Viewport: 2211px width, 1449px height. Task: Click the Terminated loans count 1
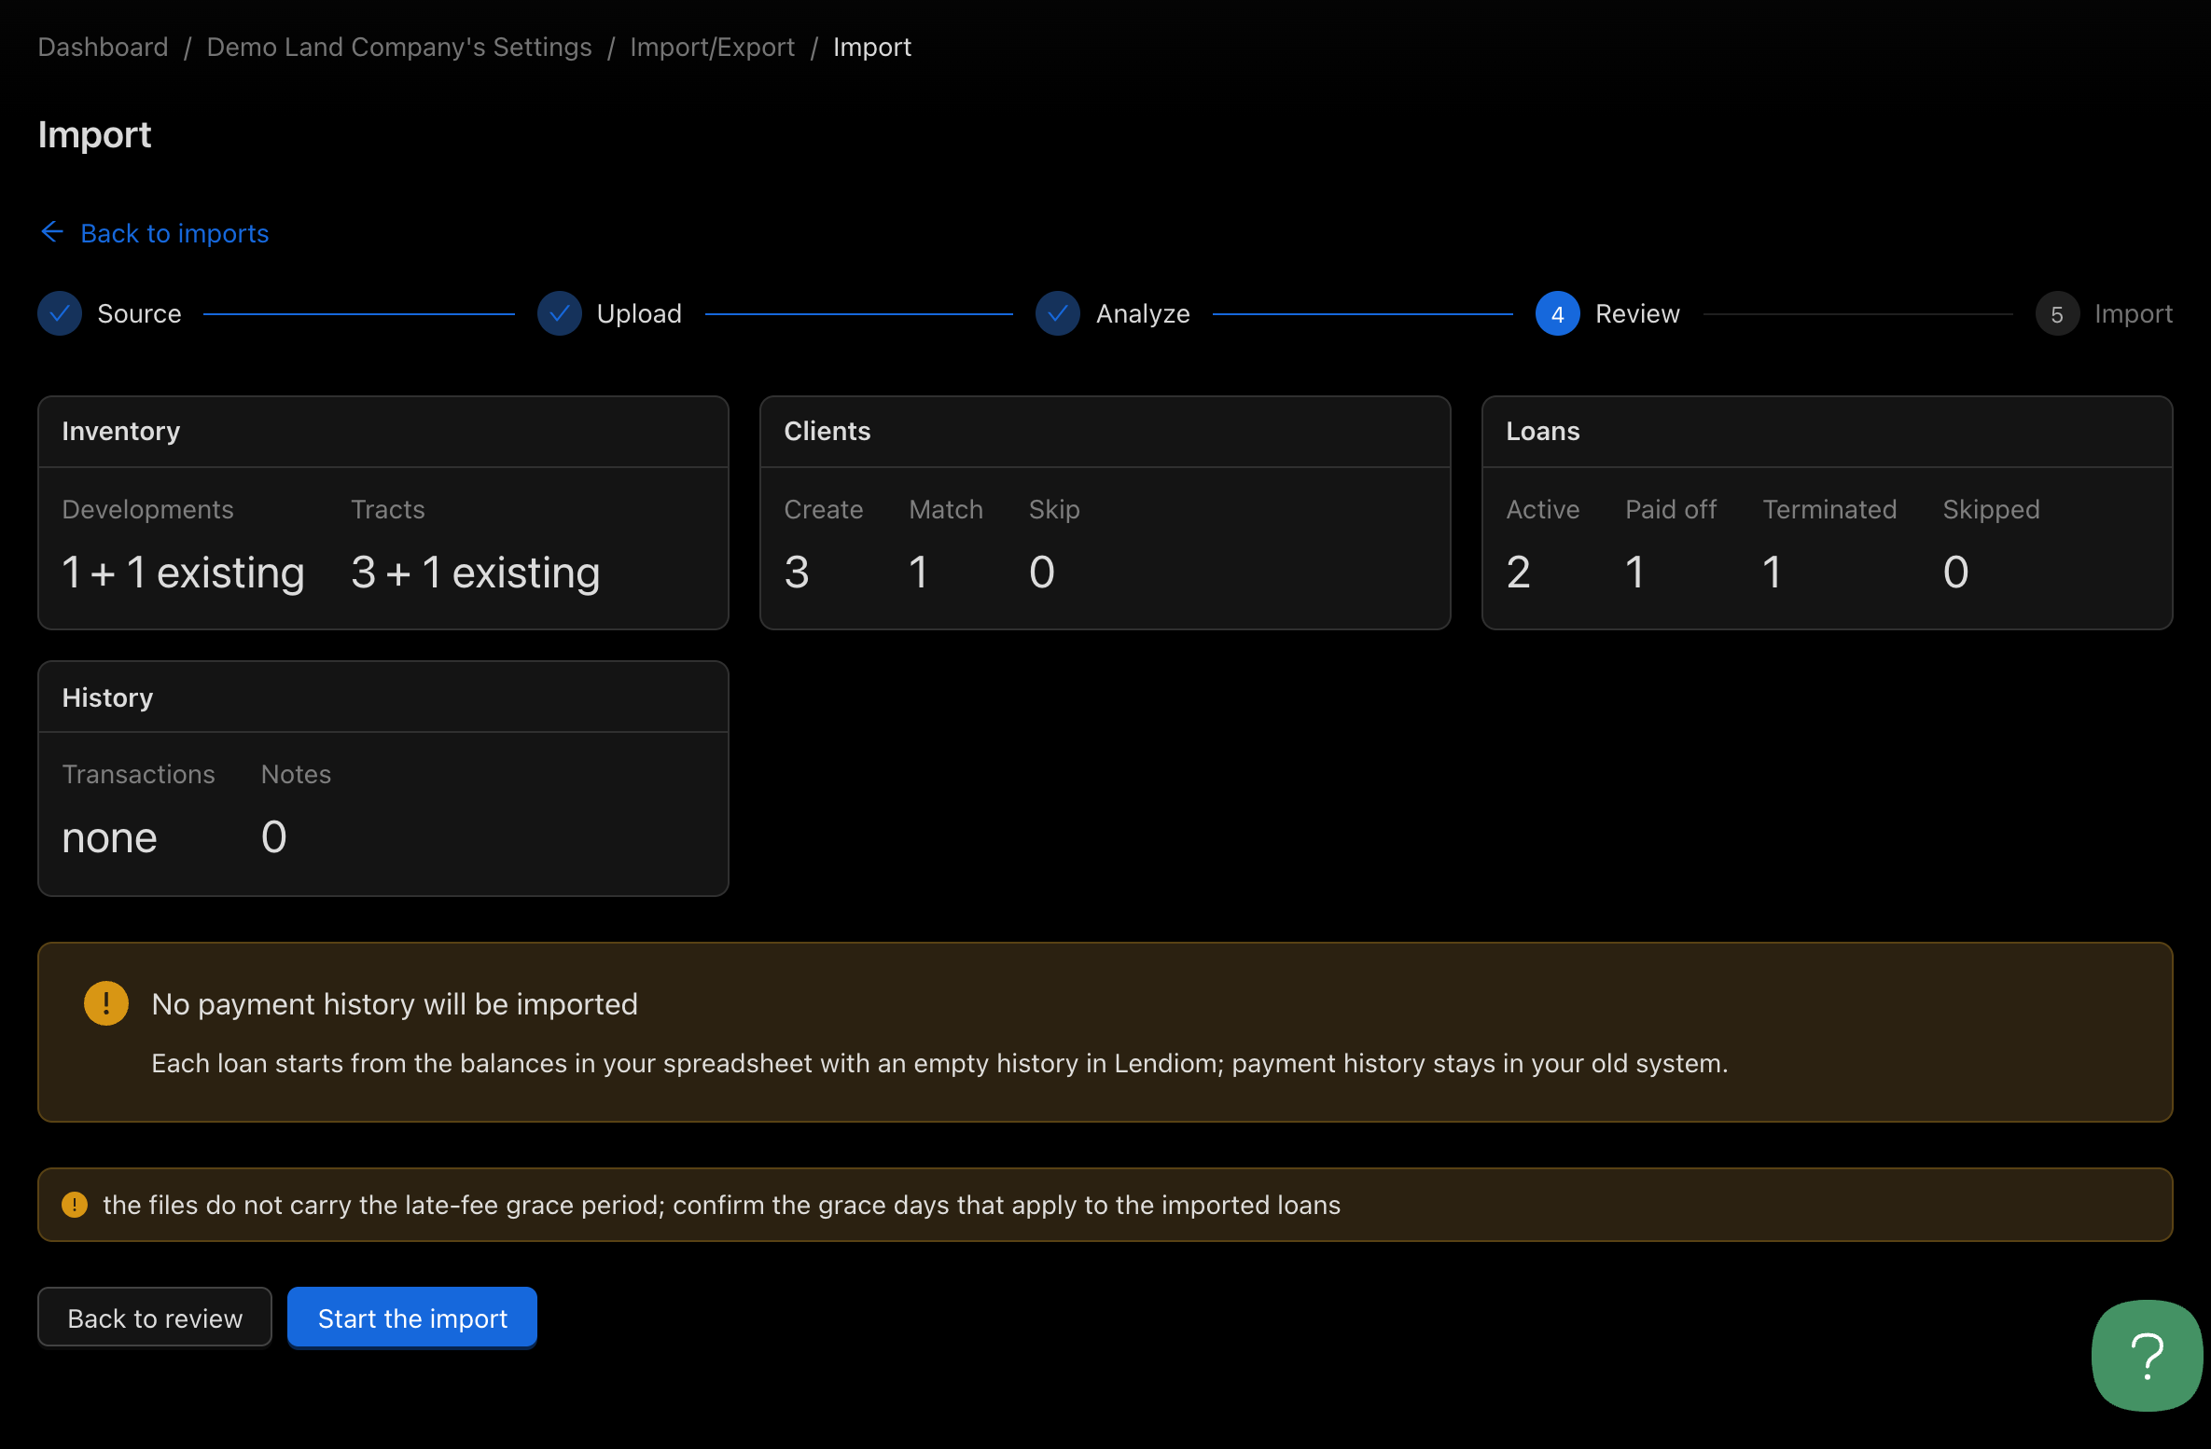[x=1772, y=572]
